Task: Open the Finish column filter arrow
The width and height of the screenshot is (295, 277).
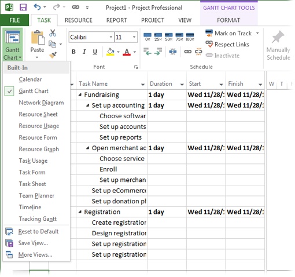Action: (x=260, y=85)
